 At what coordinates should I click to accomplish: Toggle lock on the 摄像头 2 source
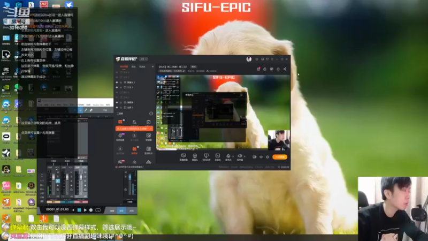coord(121,82)
